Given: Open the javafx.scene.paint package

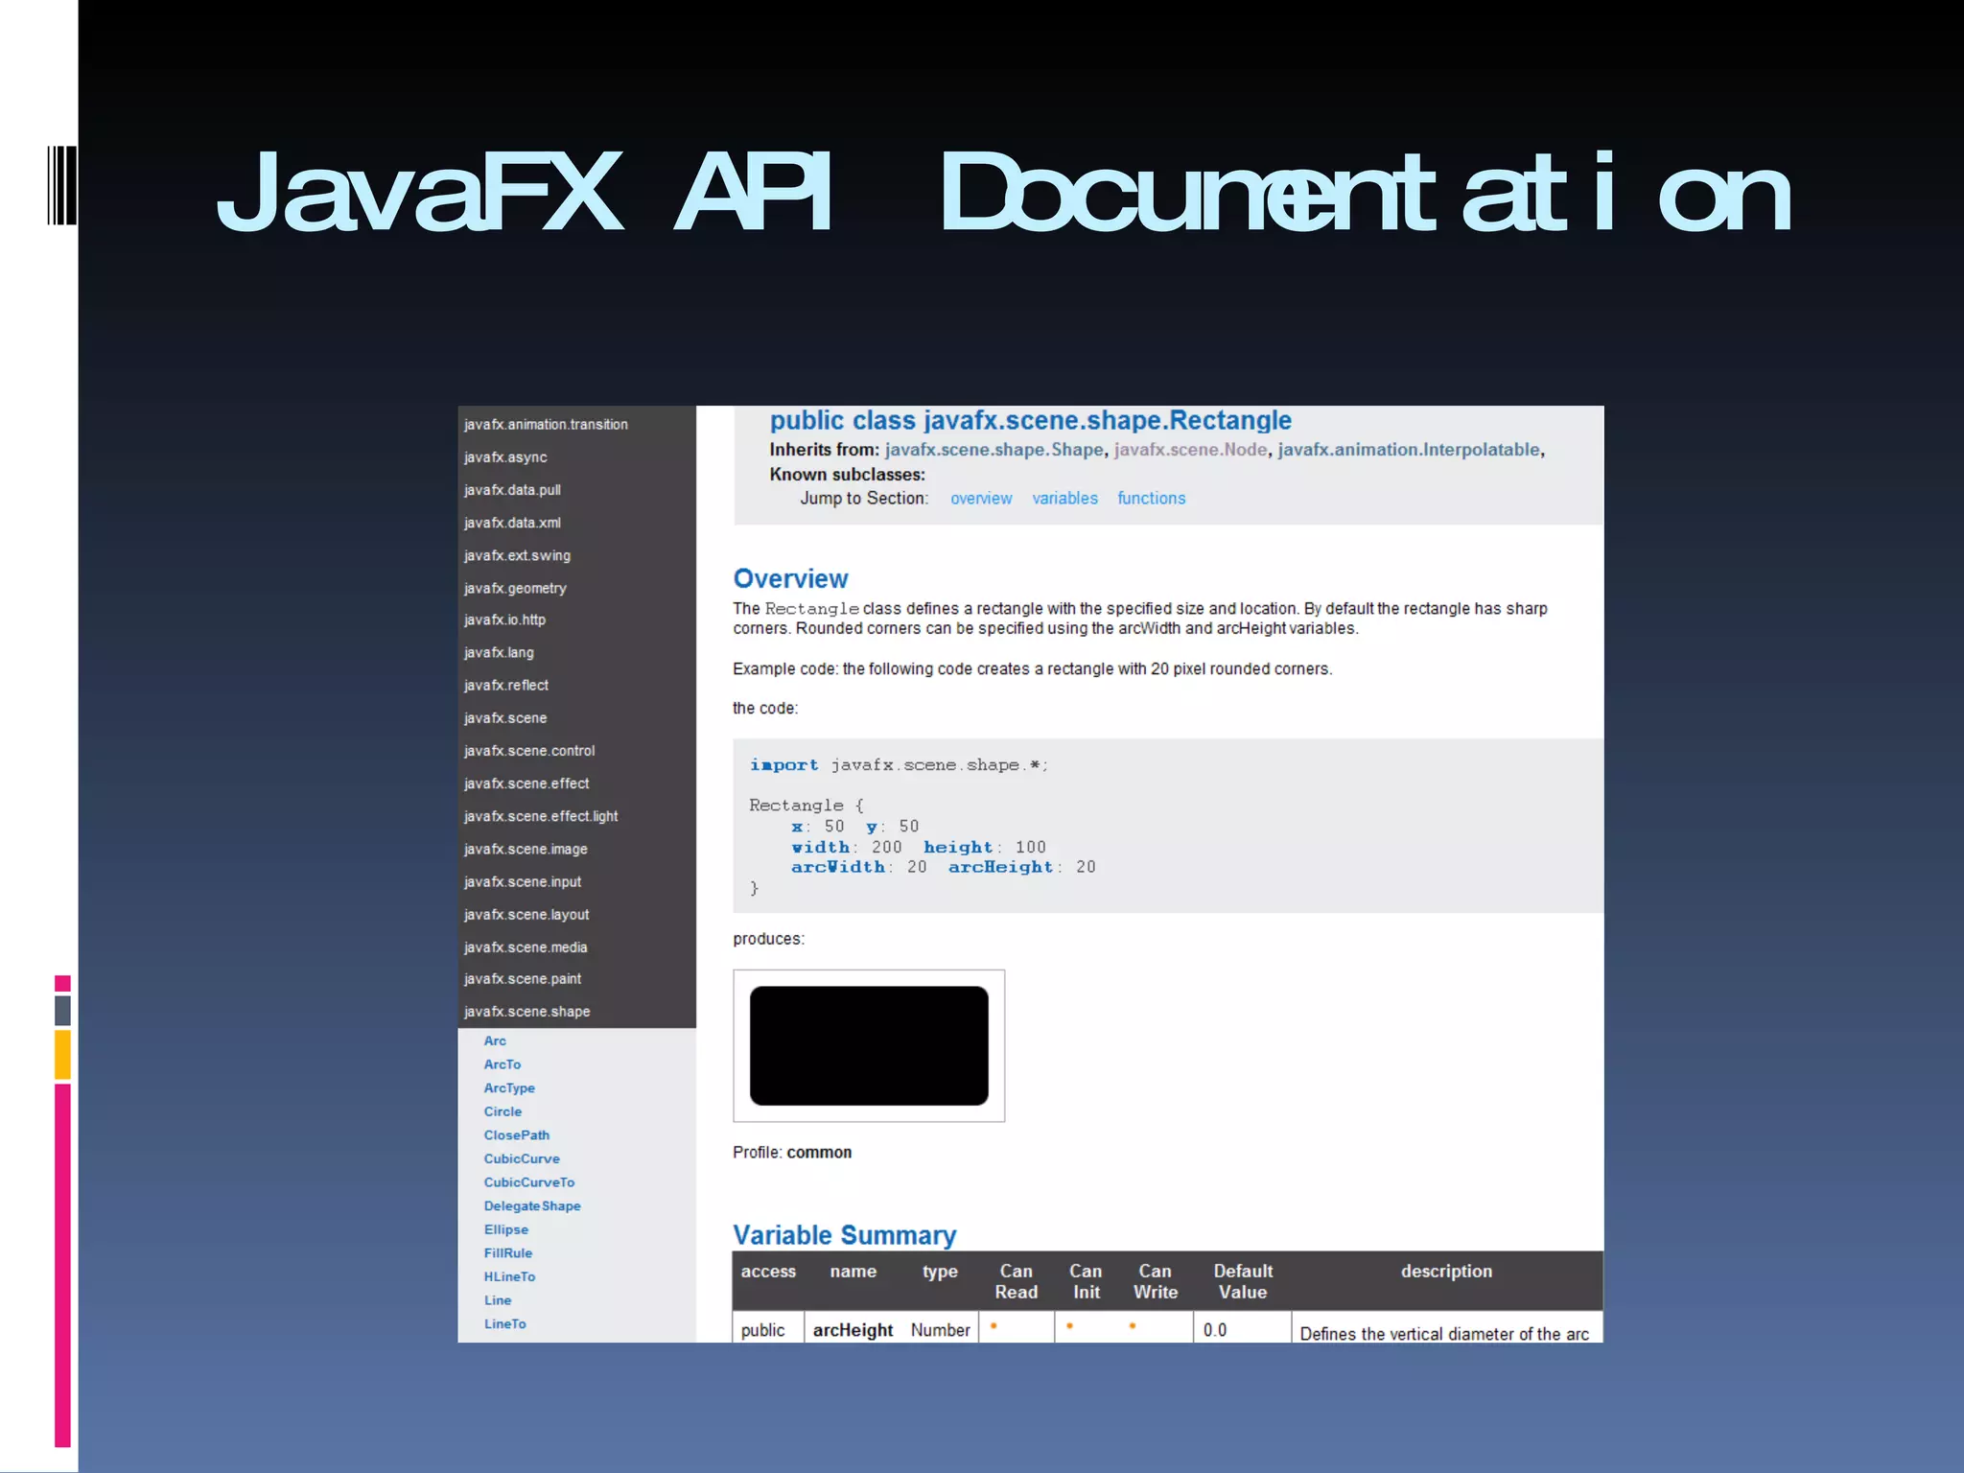Looking at the screenshot, I should tap(523, 978).
